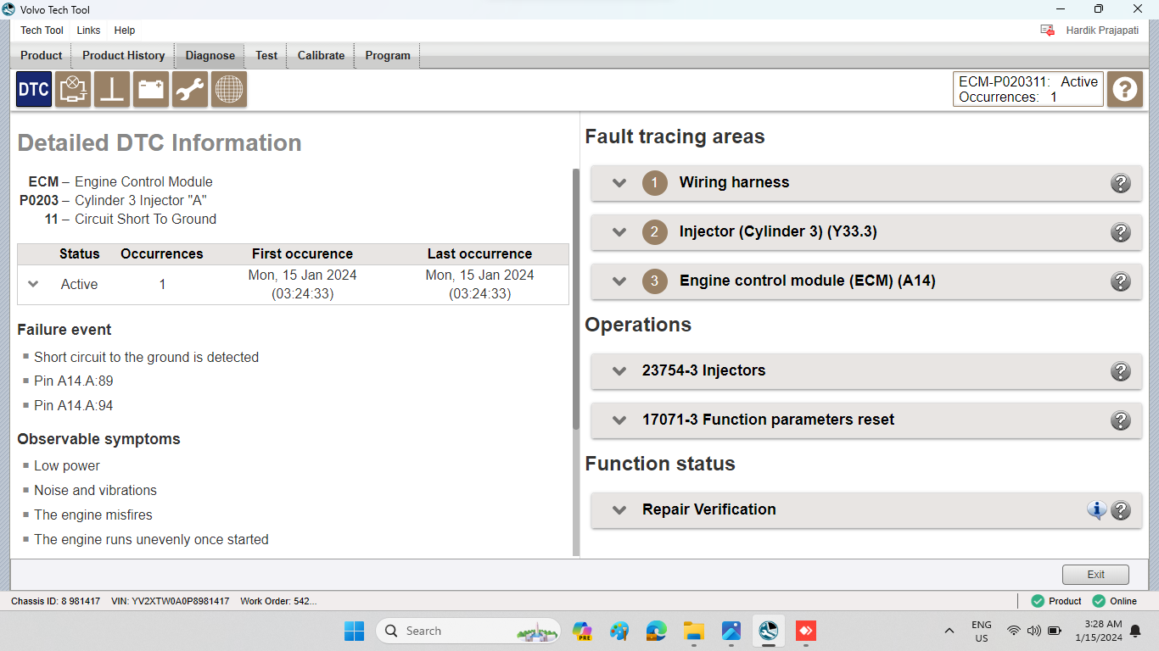Select the DTC toolbar icon
Screen dimensions: 1159x651
point(34,89)
